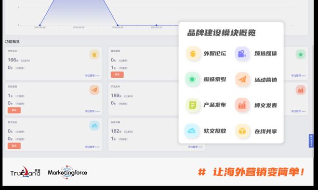Click the 活动营销 paper plane icon in the popup
Image resolution: width=318 pixels, height=190 pixels.
tap(242, 79)
